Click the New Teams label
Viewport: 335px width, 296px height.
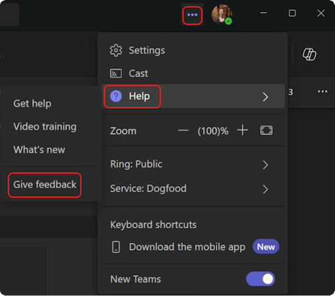[135, 279]
